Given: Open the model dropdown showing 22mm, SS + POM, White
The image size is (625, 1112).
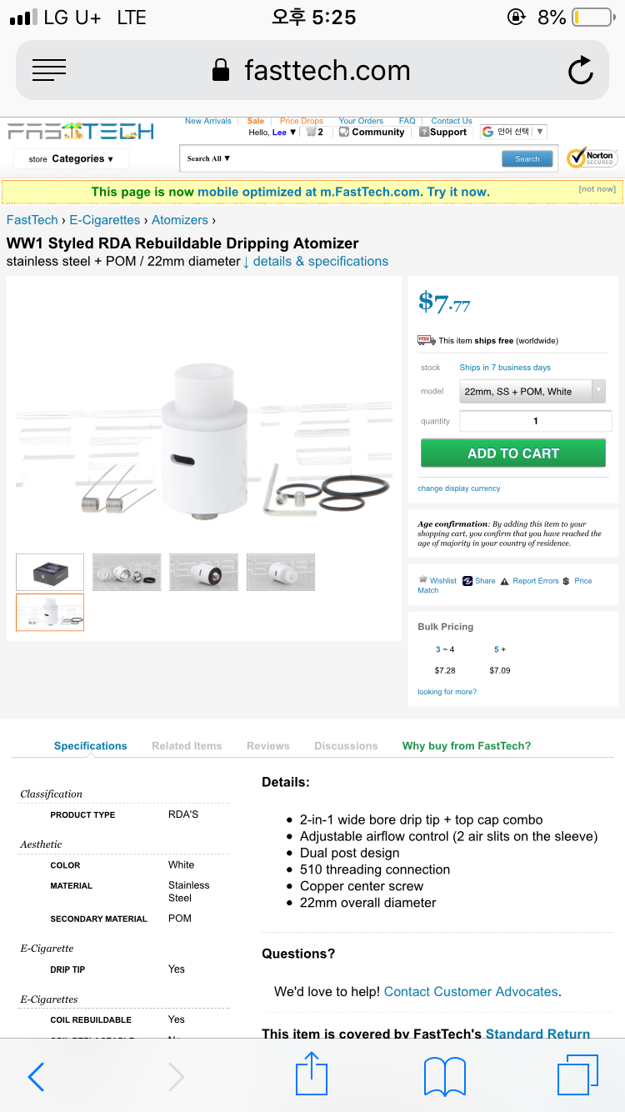Looking at the screenshot, I should tap(532, 391).
